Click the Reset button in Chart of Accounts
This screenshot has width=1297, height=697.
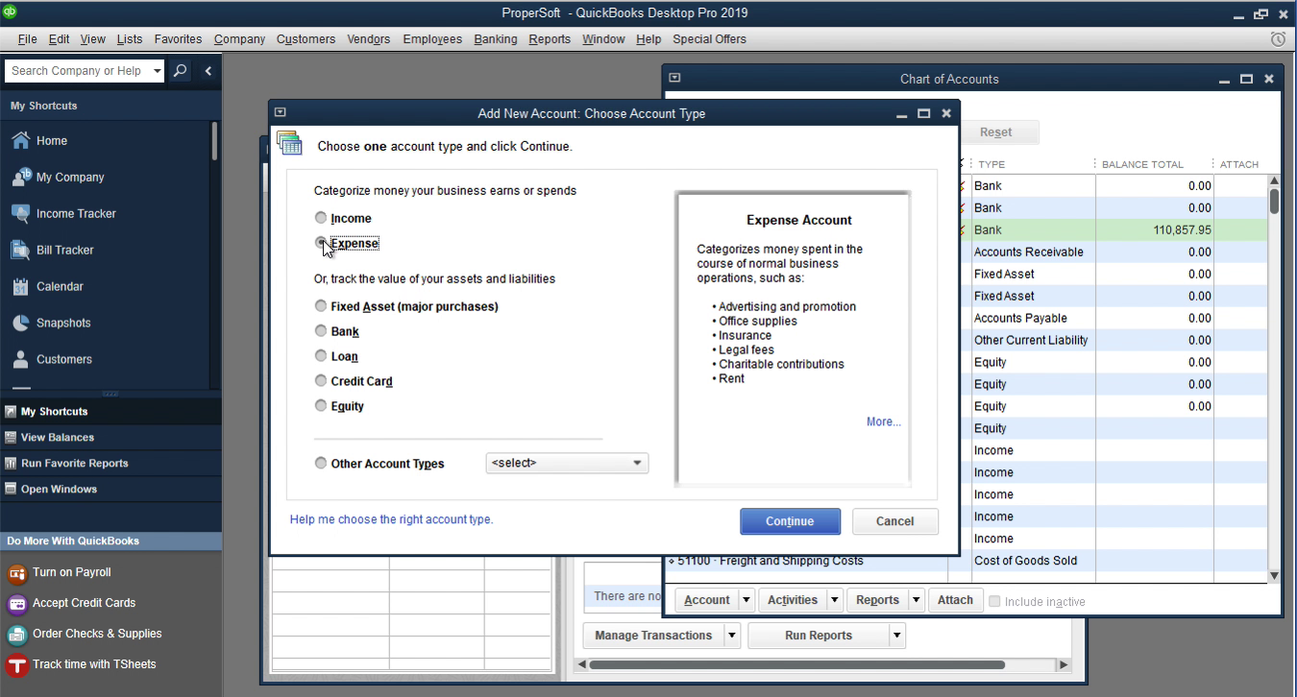click(995, 132)
